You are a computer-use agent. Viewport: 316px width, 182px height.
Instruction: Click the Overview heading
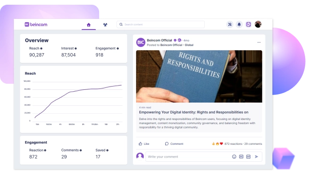37,40
